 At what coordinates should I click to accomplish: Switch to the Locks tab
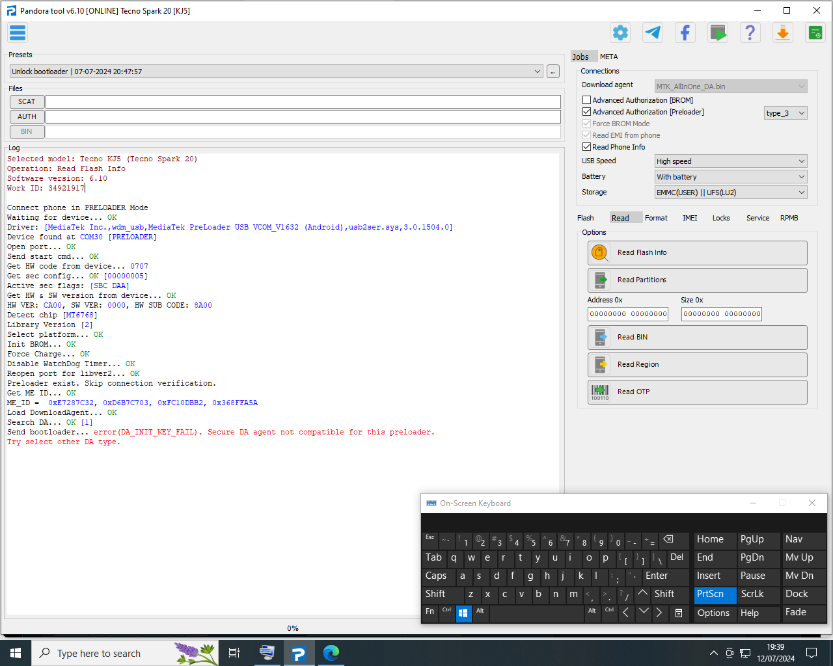click(721, 218)
